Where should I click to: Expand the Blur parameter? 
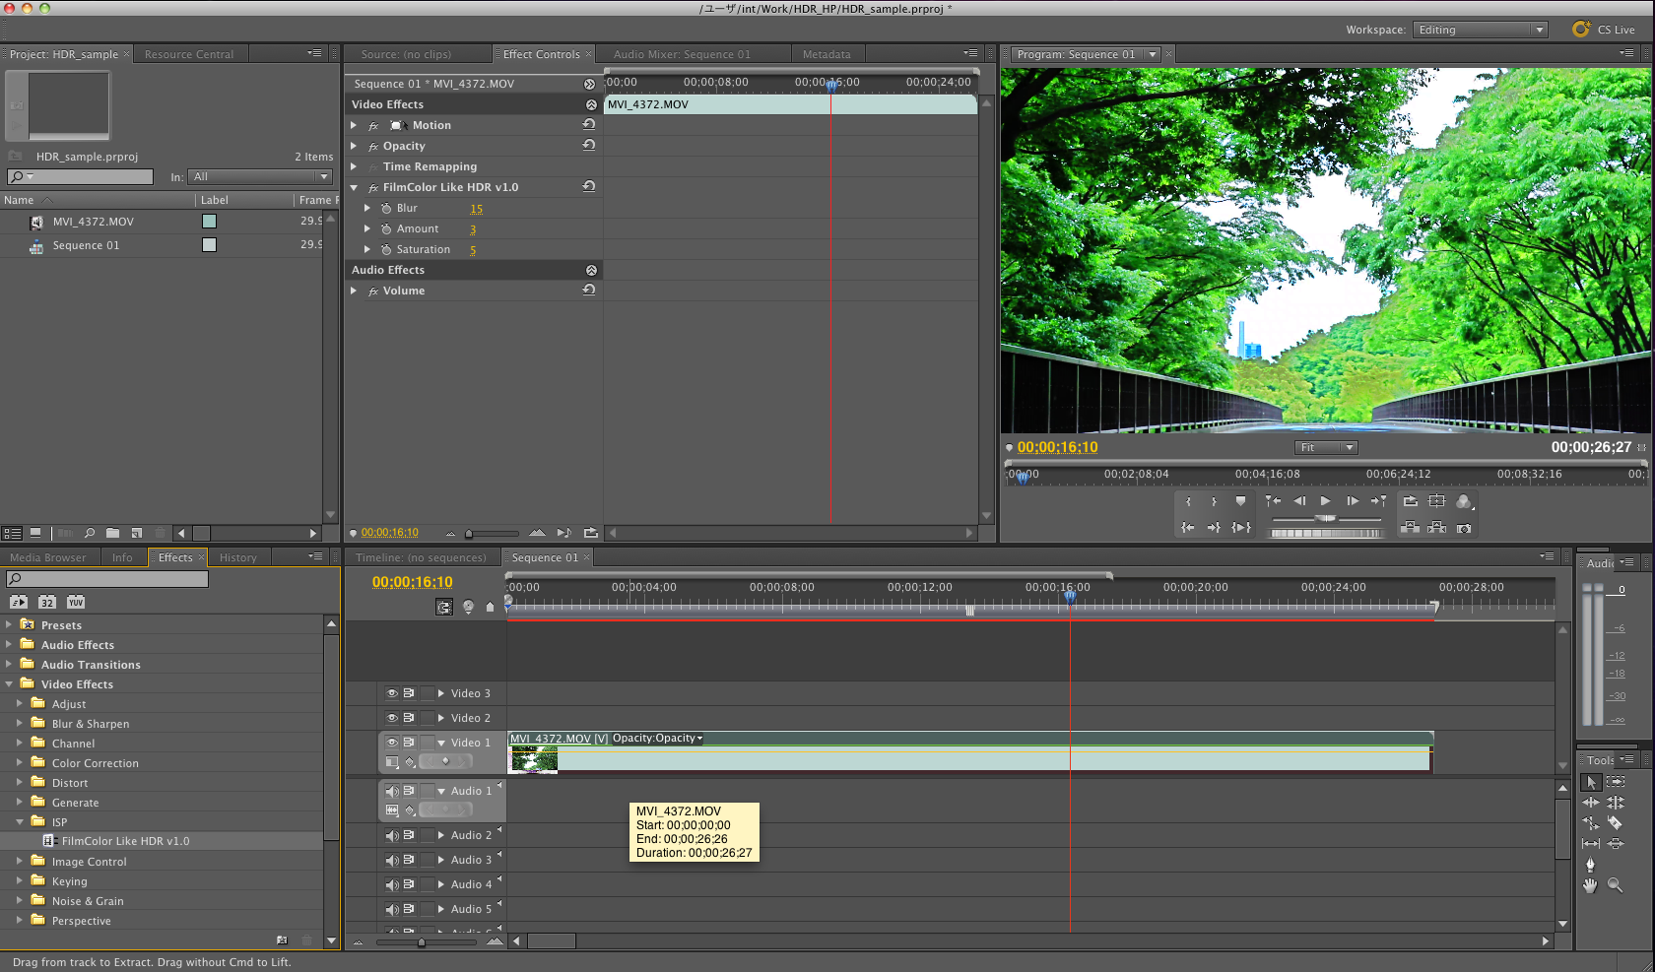pos(367,208)
